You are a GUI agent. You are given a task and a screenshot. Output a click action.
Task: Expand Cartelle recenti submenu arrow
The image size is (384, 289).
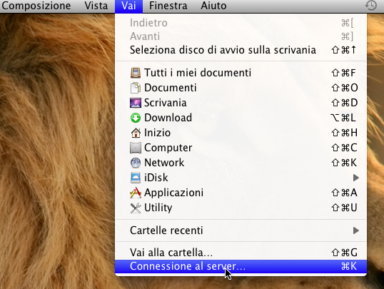coord(356,230)
